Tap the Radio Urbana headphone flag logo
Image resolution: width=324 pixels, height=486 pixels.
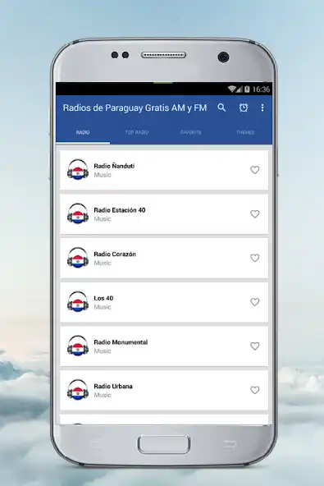click(x=78, y=390)
